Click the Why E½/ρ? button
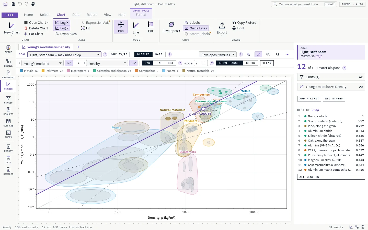The height and width of the screenshot is (230, 368). [119, 54]
